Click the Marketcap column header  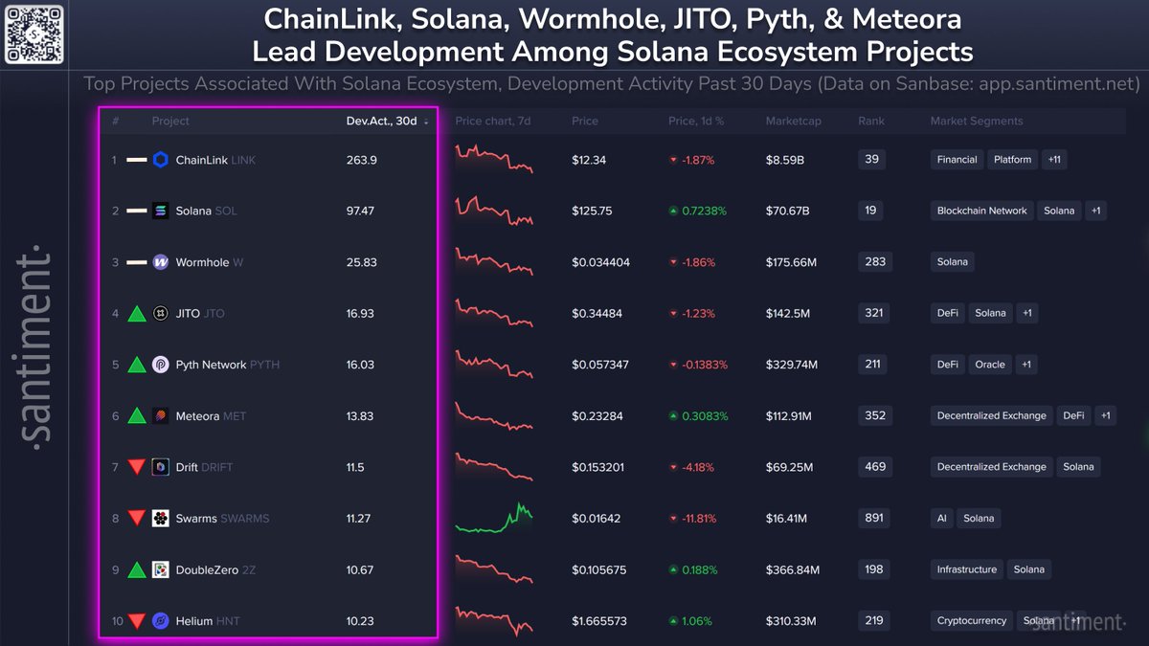coord(793,122)
